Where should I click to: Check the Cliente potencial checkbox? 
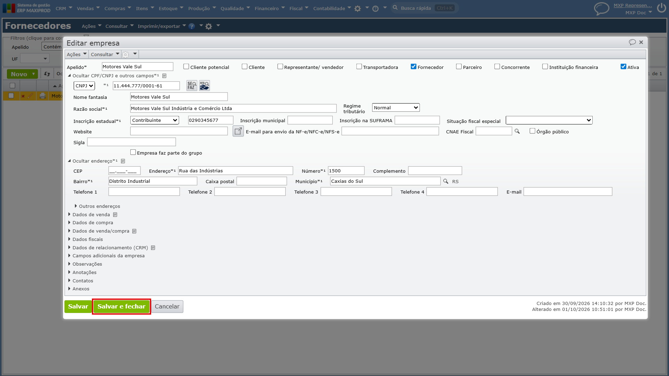[186, 66]
